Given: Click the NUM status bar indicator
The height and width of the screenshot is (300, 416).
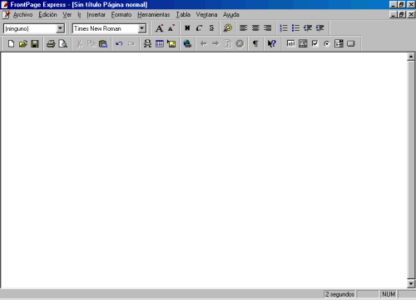Looking at the screenshot, I should tap(389, 294).
